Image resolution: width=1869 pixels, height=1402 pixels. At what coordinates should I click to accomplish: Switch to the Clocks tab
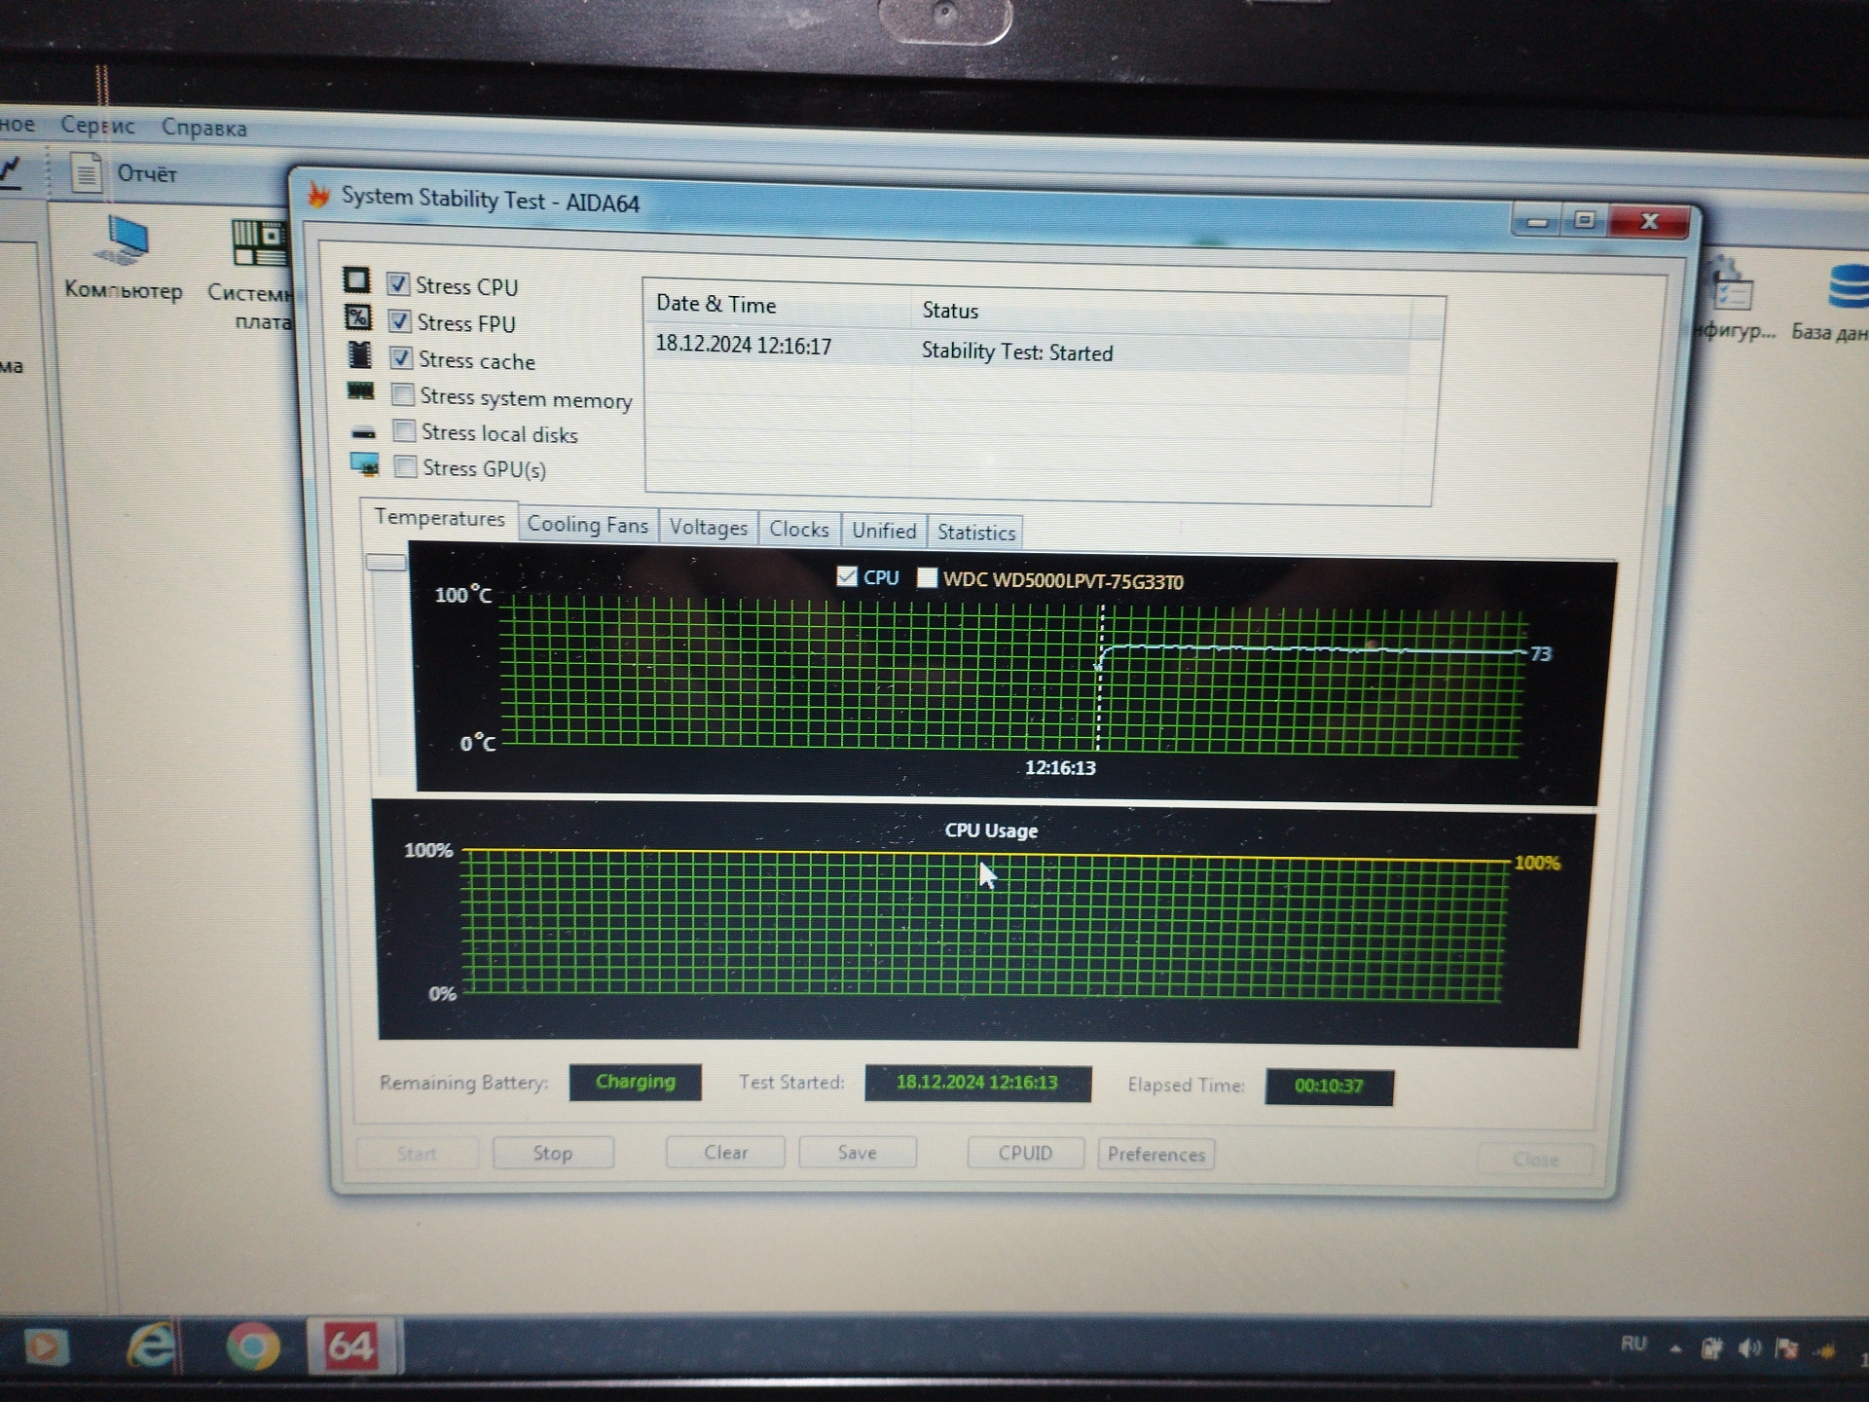click(x=799, y=530)
